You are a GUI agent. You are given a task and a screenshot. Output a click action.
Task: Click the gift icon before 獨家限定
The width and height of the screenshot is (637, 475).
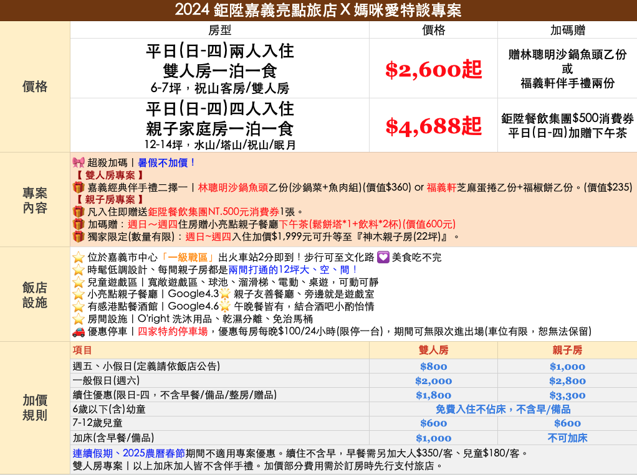click(x=79, y=237)
